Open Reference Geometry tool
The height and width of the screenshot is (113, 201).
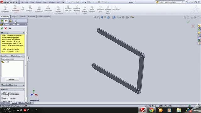click(77, 8)
